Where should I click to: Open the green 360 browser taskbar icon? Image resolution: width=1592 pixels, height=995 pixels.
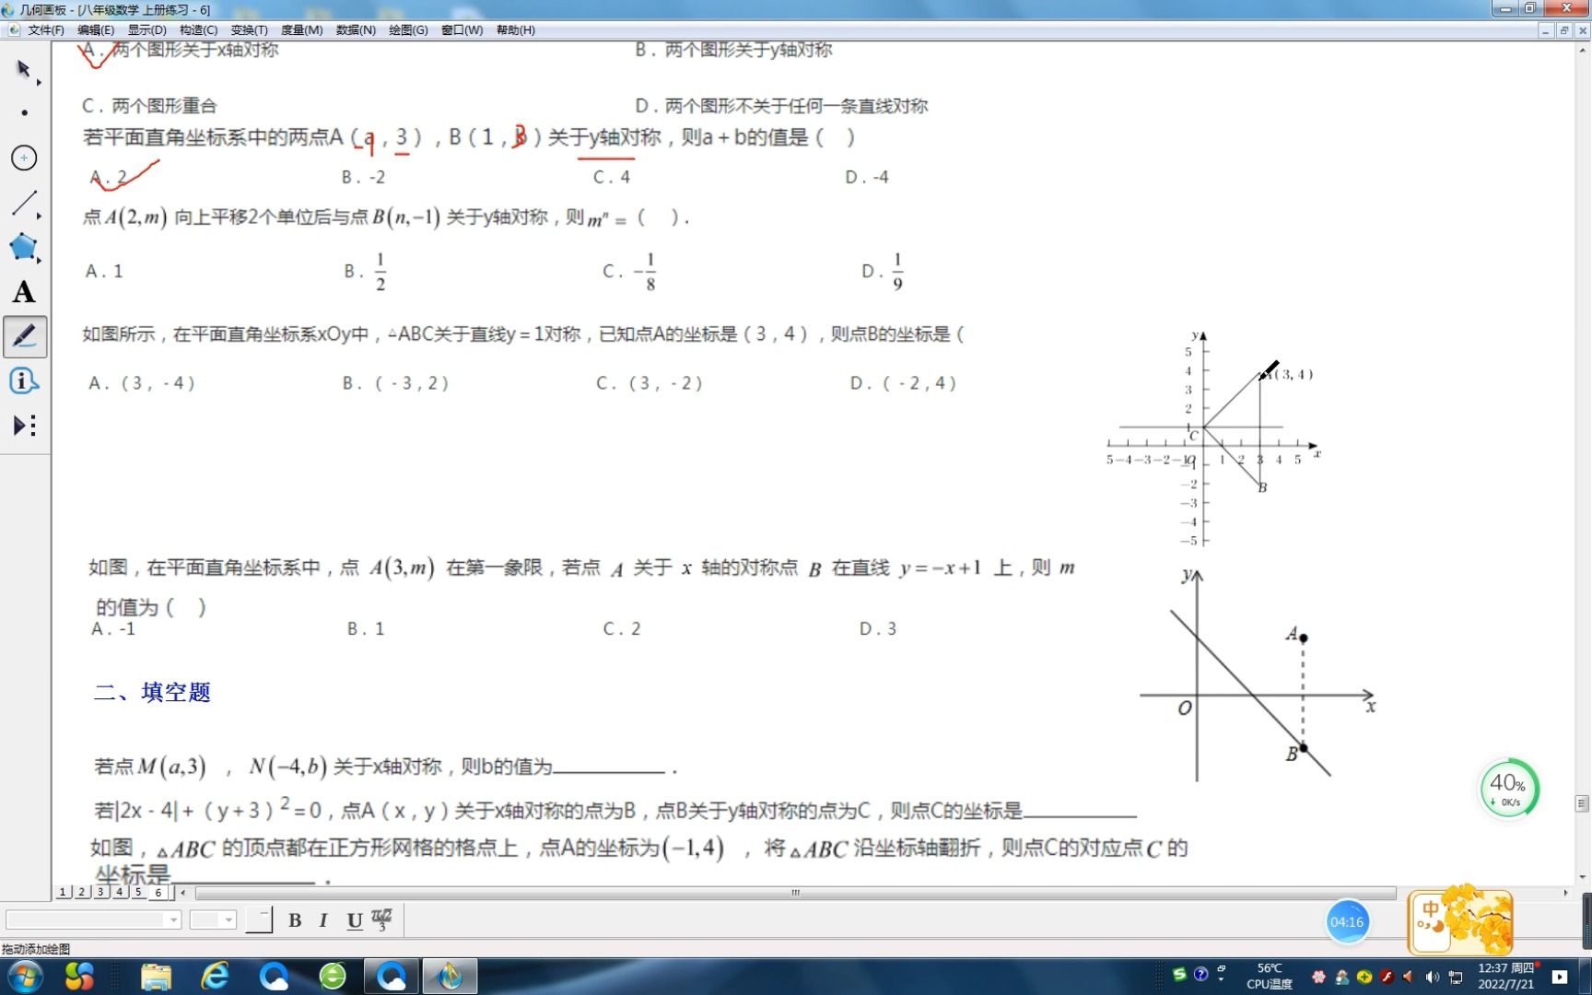tap(333, 976)
